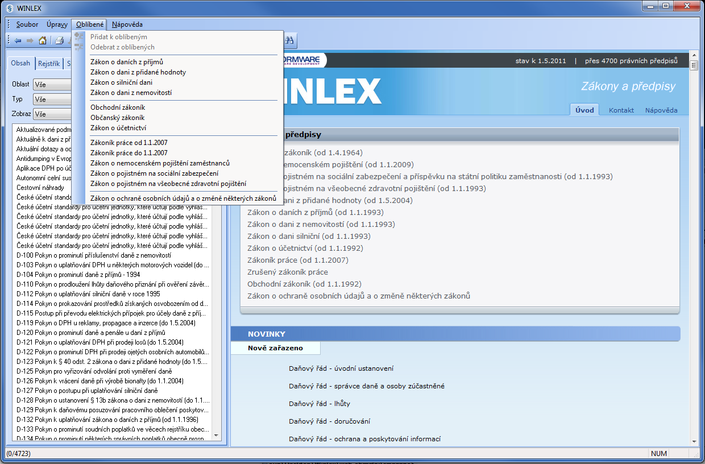Image resolution: width=705 pixels, height=464 pixels.
Task: Open the Nápověda menu in the menu bar
Action: 127,24
